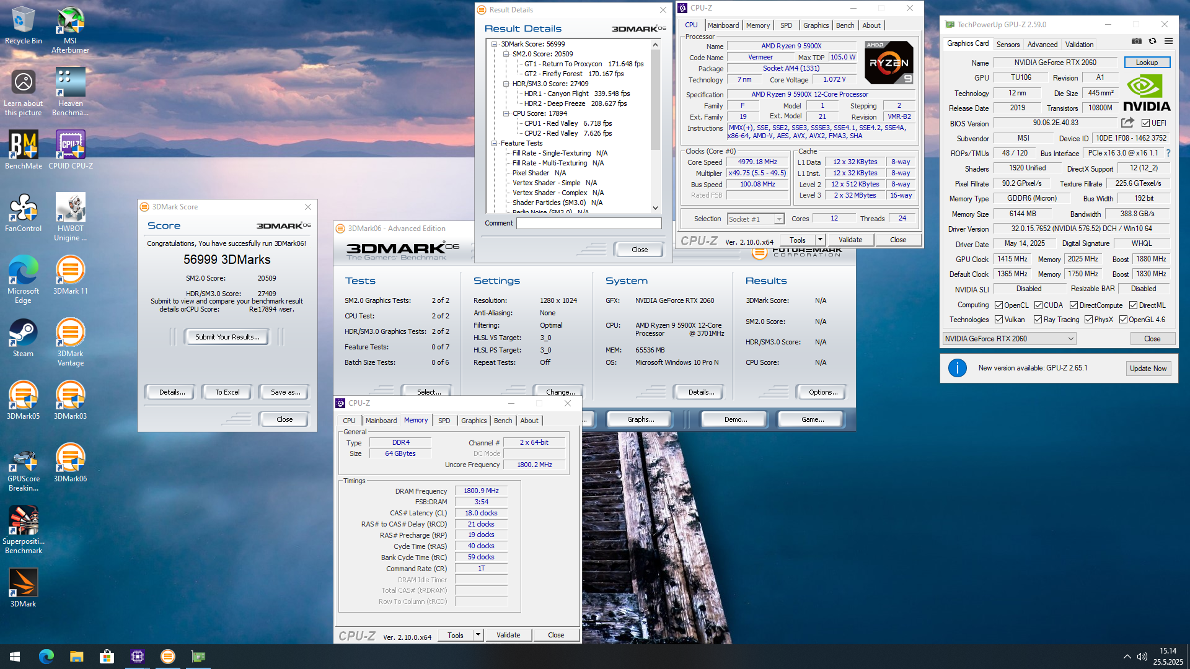
Task: Launch the Superposition Benchmark desktop icon
Action: [x=24, y=530]
